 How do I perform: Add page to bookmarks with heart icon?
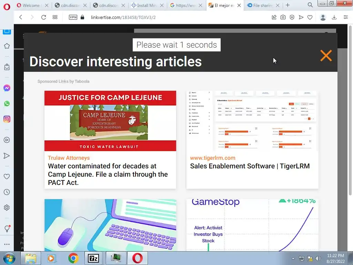310,17
